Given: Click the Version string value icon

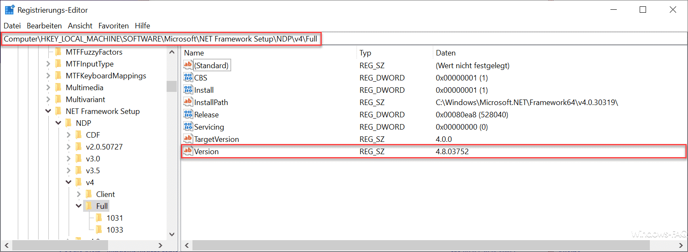Looking at the screenshot, I should (x=188, y=151).
